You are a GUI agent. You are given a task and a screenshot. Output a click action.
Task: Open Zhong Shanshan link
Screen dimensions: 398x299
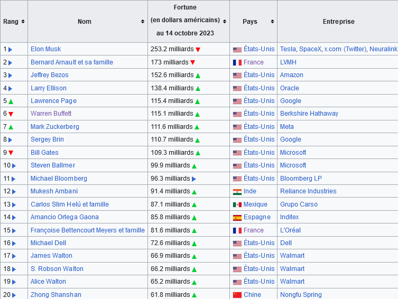tap(56, 295)
